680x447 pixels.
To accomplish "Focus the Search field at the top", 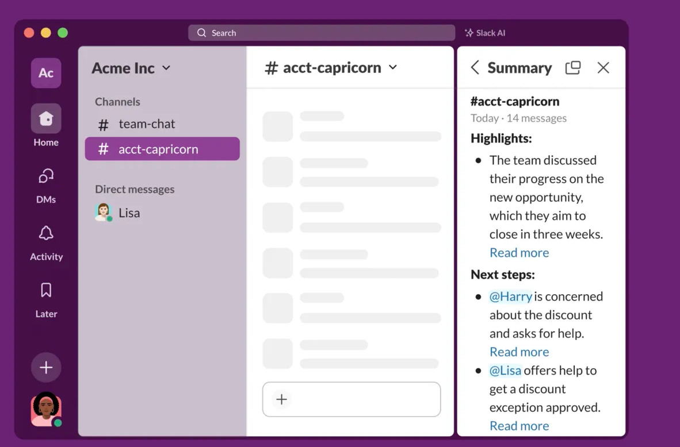I will click(322, 33).
